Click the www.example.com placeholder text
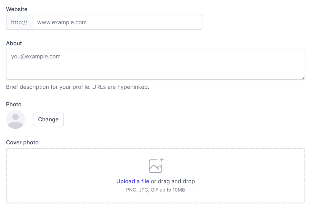Screen dimensions: 311x209 point(62,22)
